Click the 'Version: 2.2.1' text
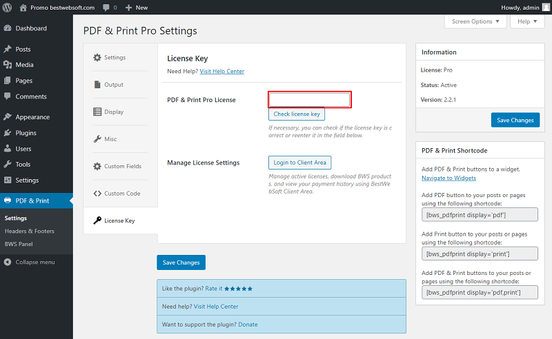The image size is (552, 339). click(x=438, y=99)
